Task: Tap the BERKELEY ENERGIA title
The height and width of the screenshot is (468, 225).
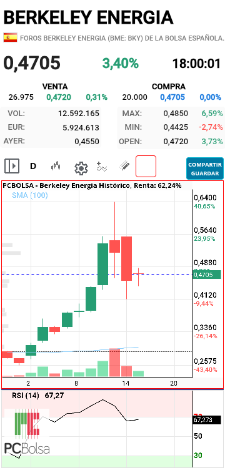Action: pyautogui.click(x=89, y=17)
